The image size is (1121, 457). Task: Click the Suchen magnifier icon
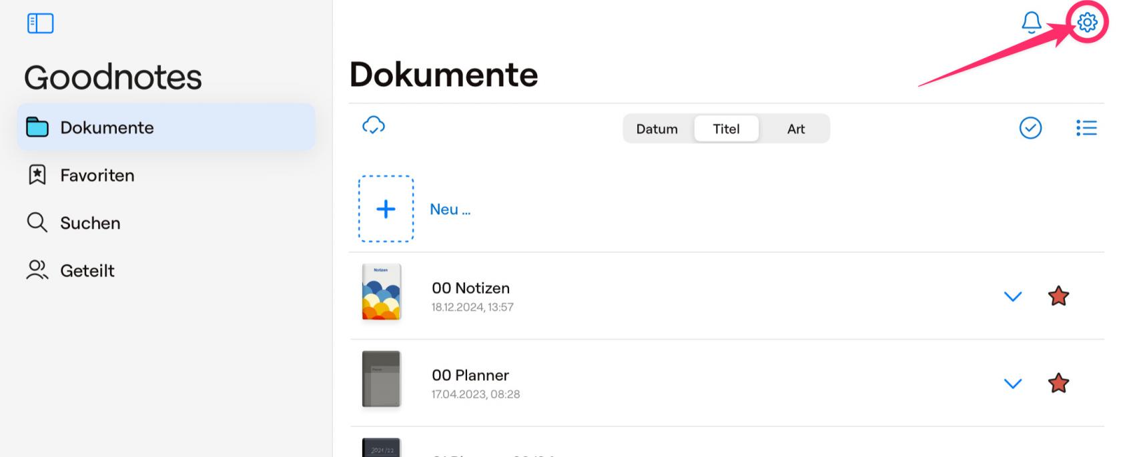(37, 223)
